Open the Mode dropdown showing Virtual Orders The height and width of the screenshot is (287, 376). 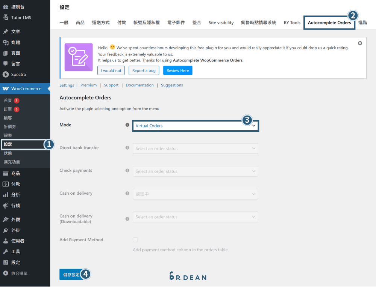[195, 126]
